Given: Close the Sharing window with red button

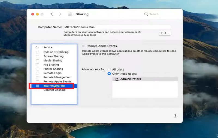Looking at the screenshot, I should [x=33, y=14].
